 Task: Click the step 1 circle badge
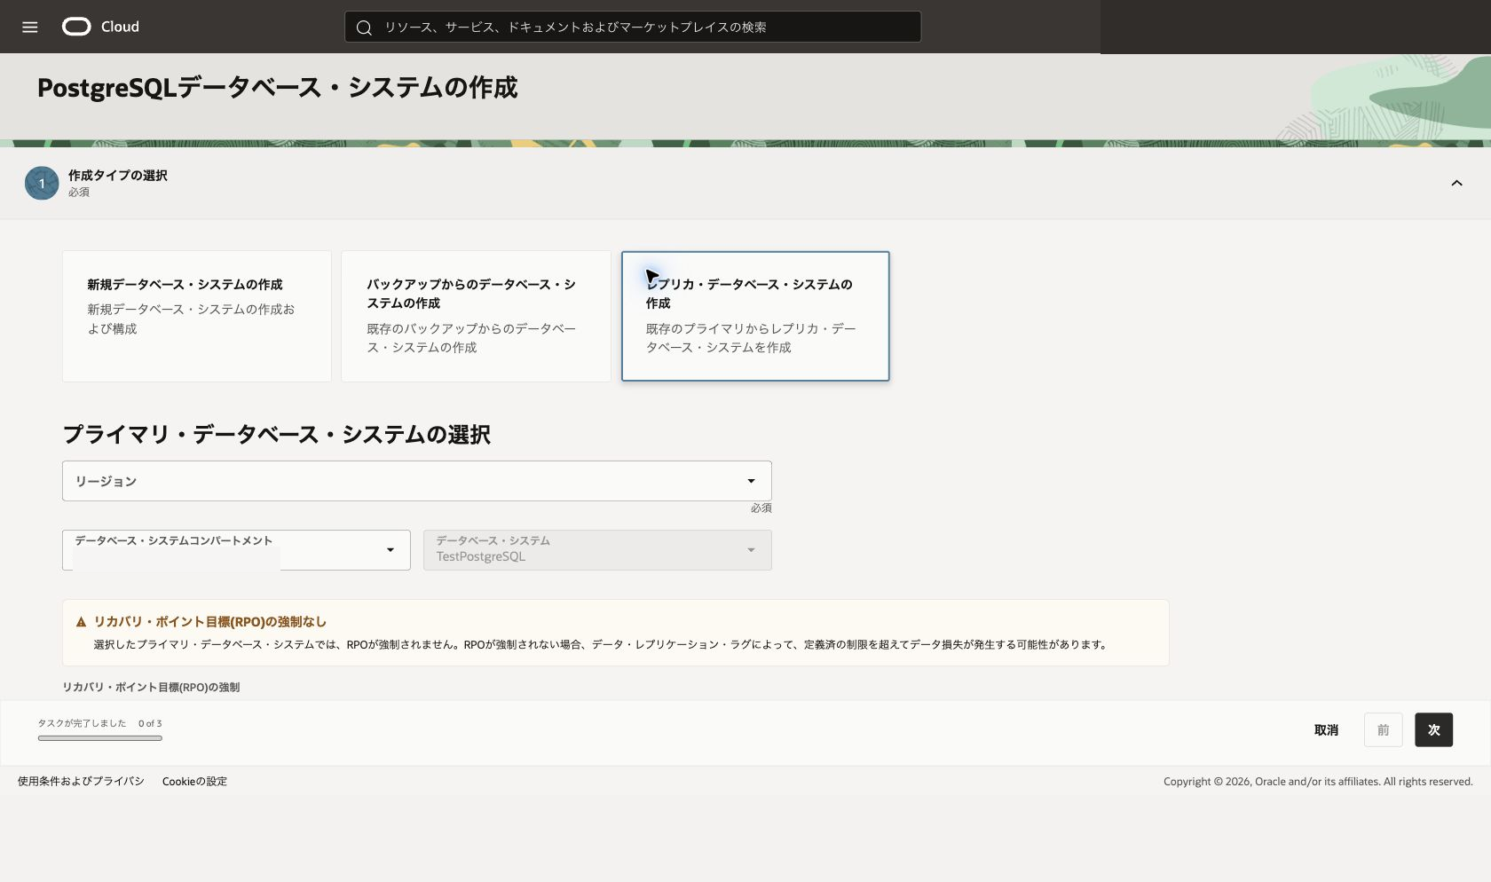(42, 184)
